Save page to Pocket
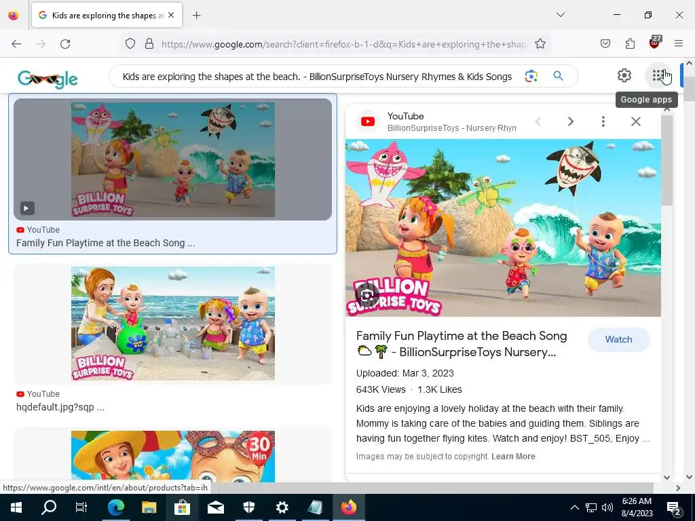 [605, 43]
